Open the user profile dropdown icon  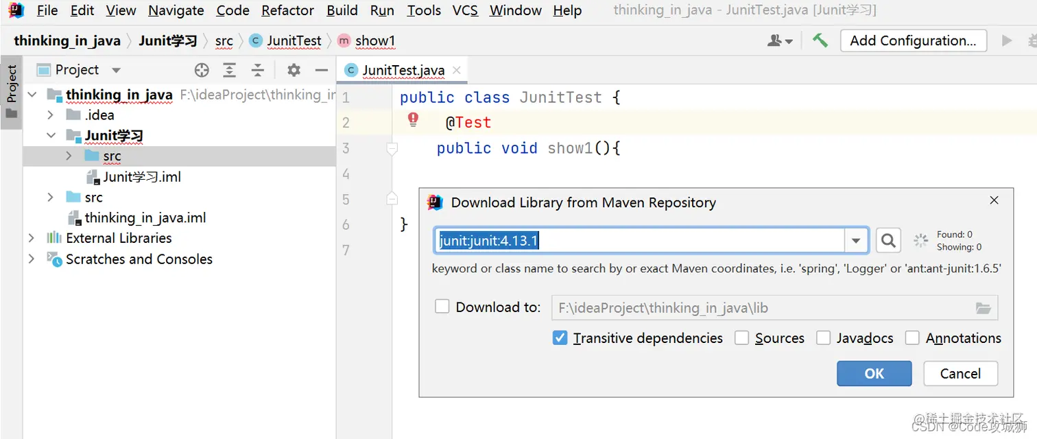click(780, 40)
